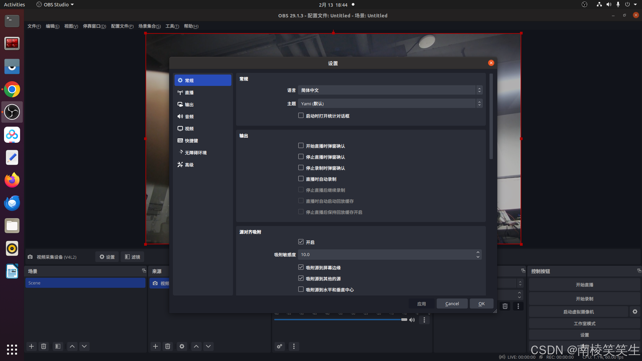Move source down with arrow icon
The image size is (642, 361).
tap(208, 346)
